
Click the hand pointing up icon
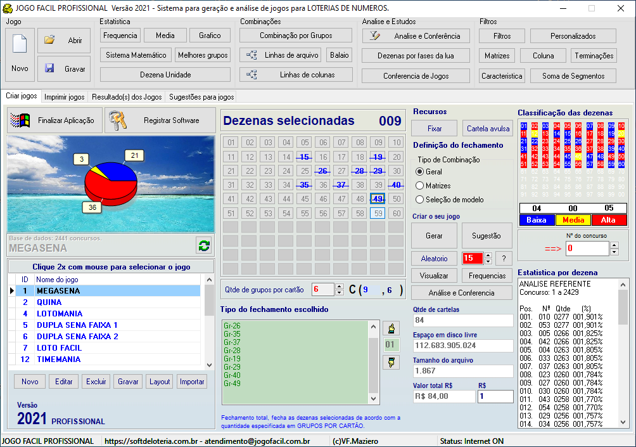391,328
